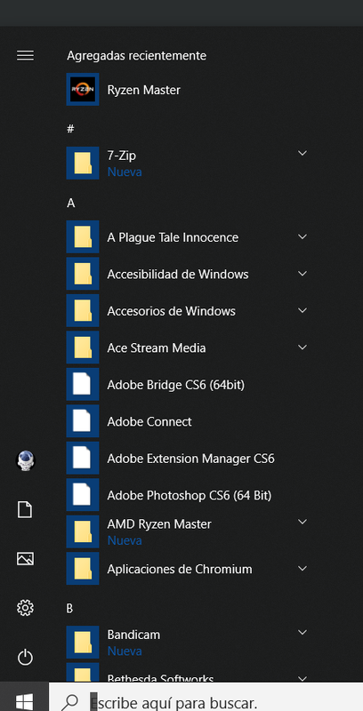The height and width of the screenshot is (711, 363).
Task: Click the Agregadas recientemente heading
Action: coord(136,55)
